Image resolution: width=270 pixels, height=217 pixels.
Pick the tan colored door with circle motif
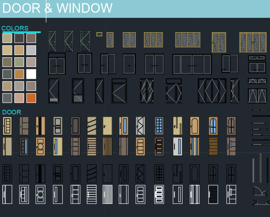pyautogui.click(x=40, y=147)
